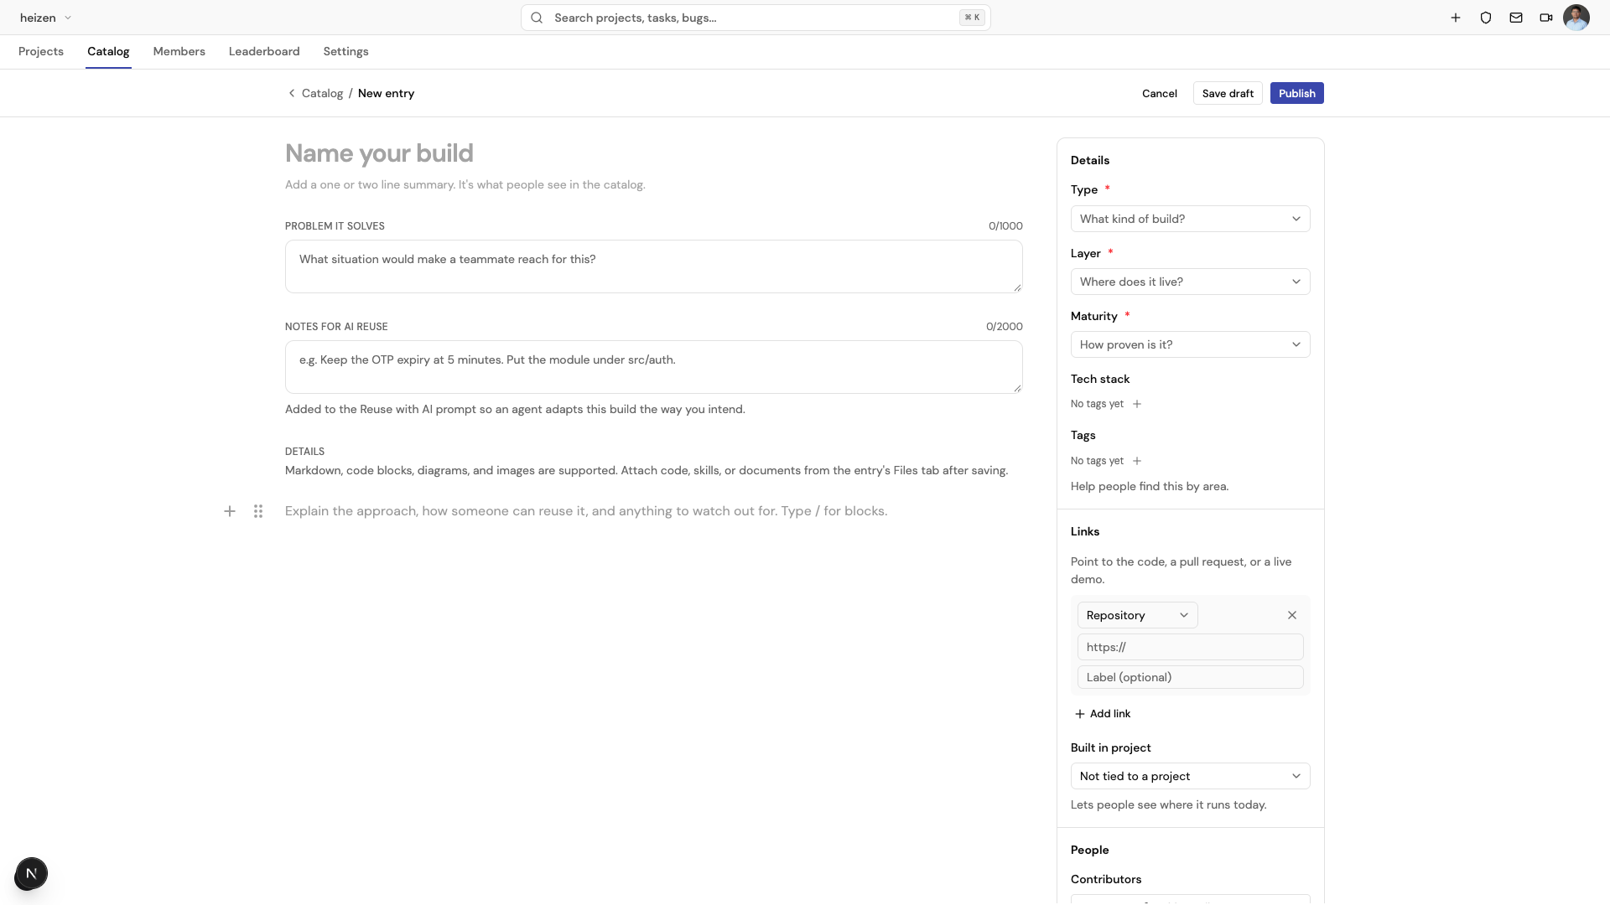Publish the new entry
1610x905 pixels.
1296,93
